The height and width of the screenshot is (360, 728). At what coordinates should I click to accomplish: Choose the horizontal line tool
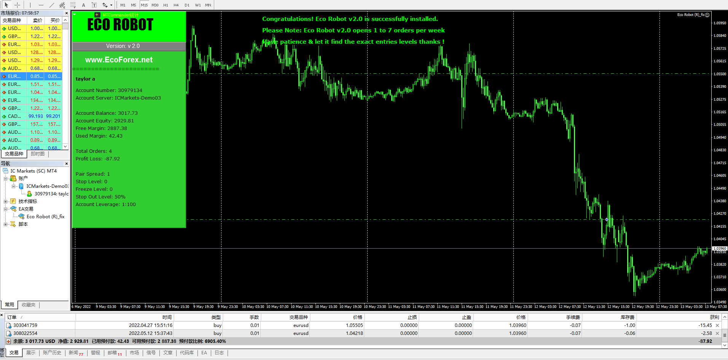click(x=41, y=5)
